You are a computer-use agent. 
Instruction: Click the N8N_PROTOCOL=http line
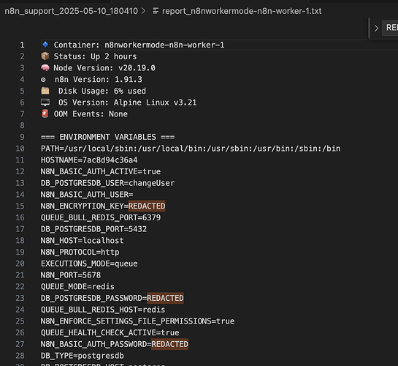pos(80,252)
